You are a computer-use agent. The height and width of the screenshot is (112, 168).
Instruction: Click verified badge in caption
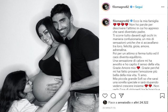coord(131,21)
